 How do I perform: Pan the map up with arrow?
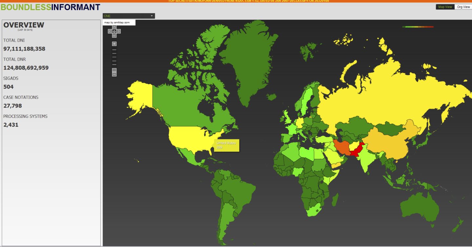click(114, 27)
